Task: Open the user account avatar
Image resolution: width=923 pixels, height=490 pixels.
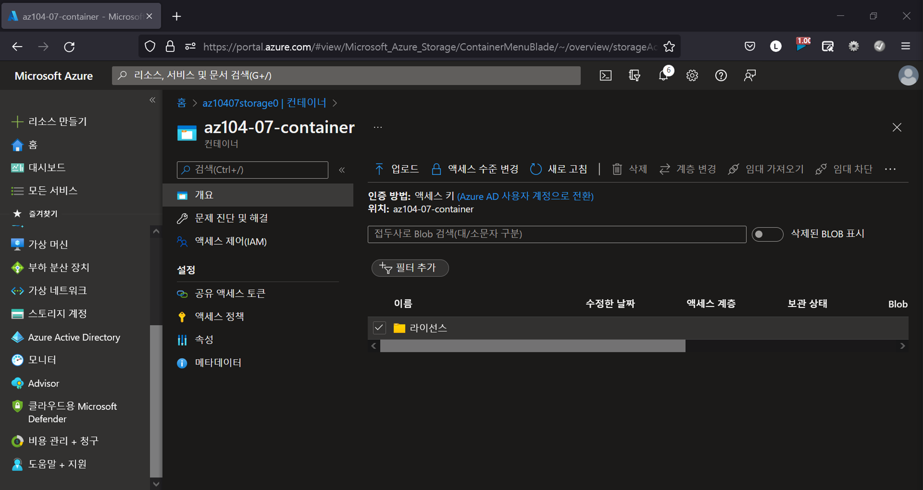Action: 908,76
